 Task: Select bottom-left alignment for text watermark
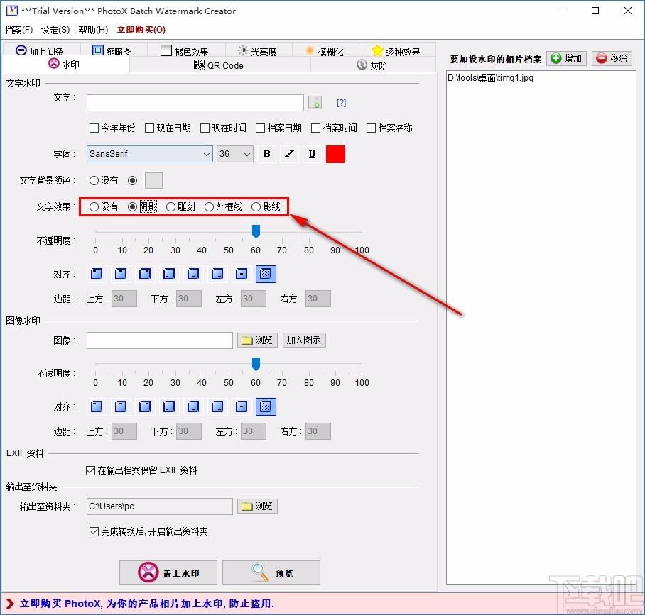[169, 274]
